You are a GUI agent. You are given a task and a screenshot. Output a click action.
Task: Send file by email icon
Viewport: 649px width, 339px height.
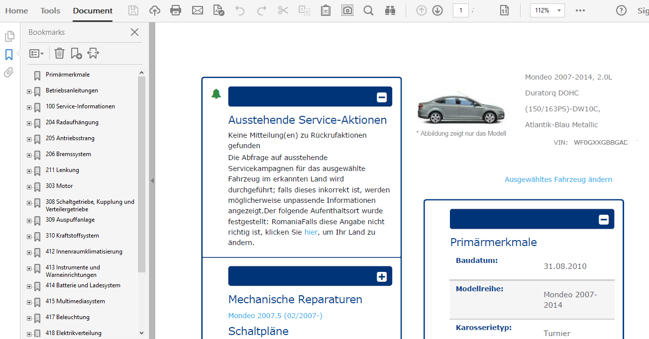coord(198,10)
